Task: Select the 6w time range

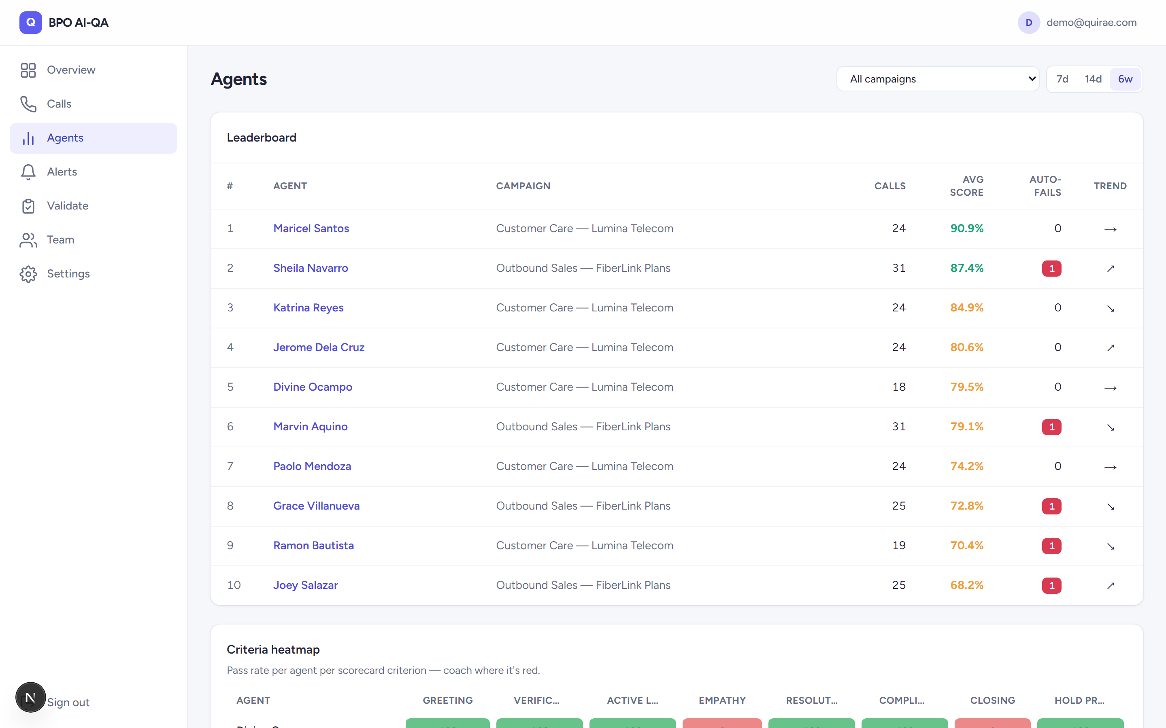Action: pos(1125,79)
